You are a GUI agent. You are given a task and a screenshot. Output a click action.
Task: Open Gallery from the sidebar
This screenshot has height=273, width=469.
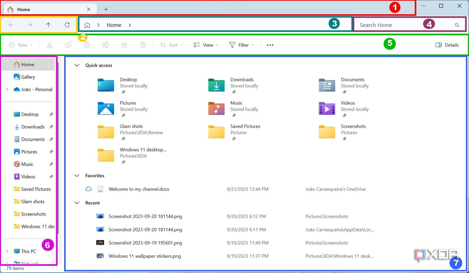click(x=28, y=77)
